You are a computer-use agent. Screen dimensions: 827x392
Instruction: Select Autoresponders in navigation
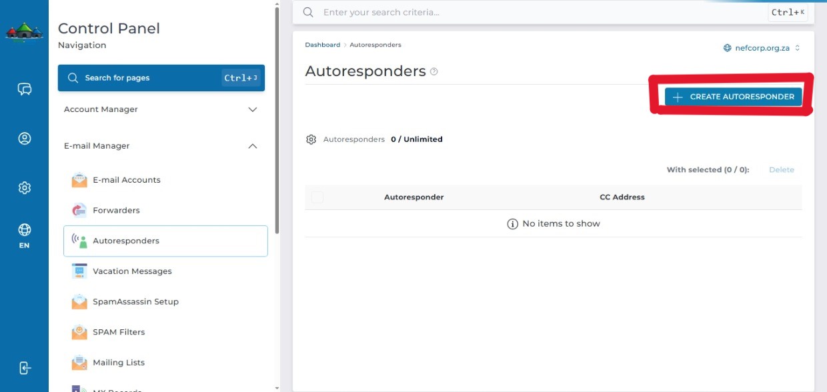click(x=165, y=241)
